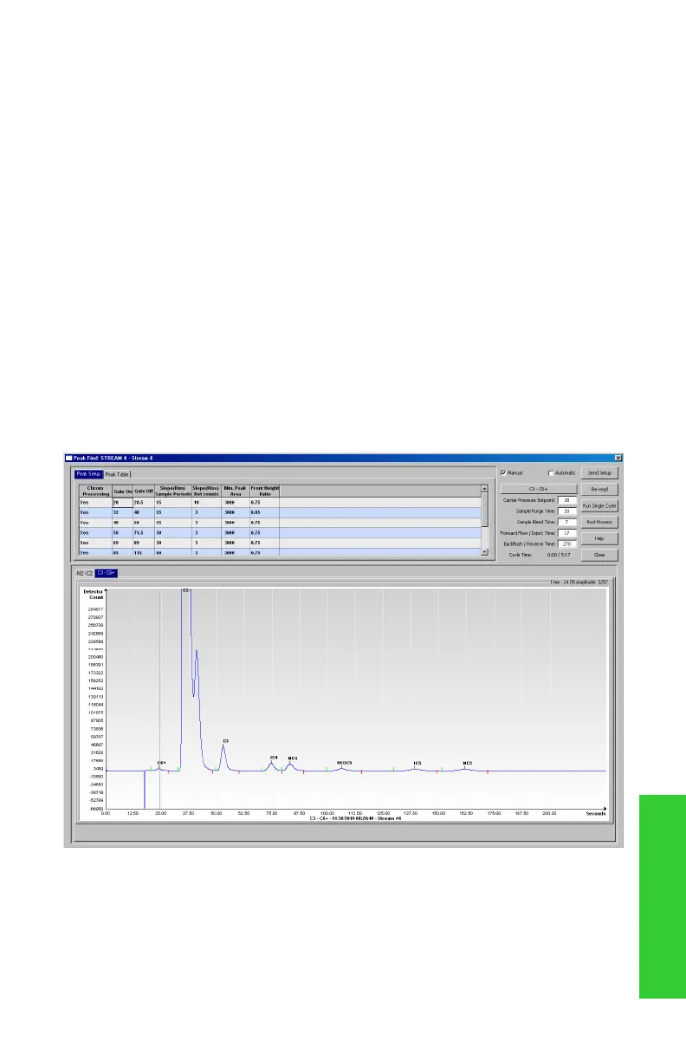
Task: Click the Front Height Ratio column header
Action: tap(264, 491)
